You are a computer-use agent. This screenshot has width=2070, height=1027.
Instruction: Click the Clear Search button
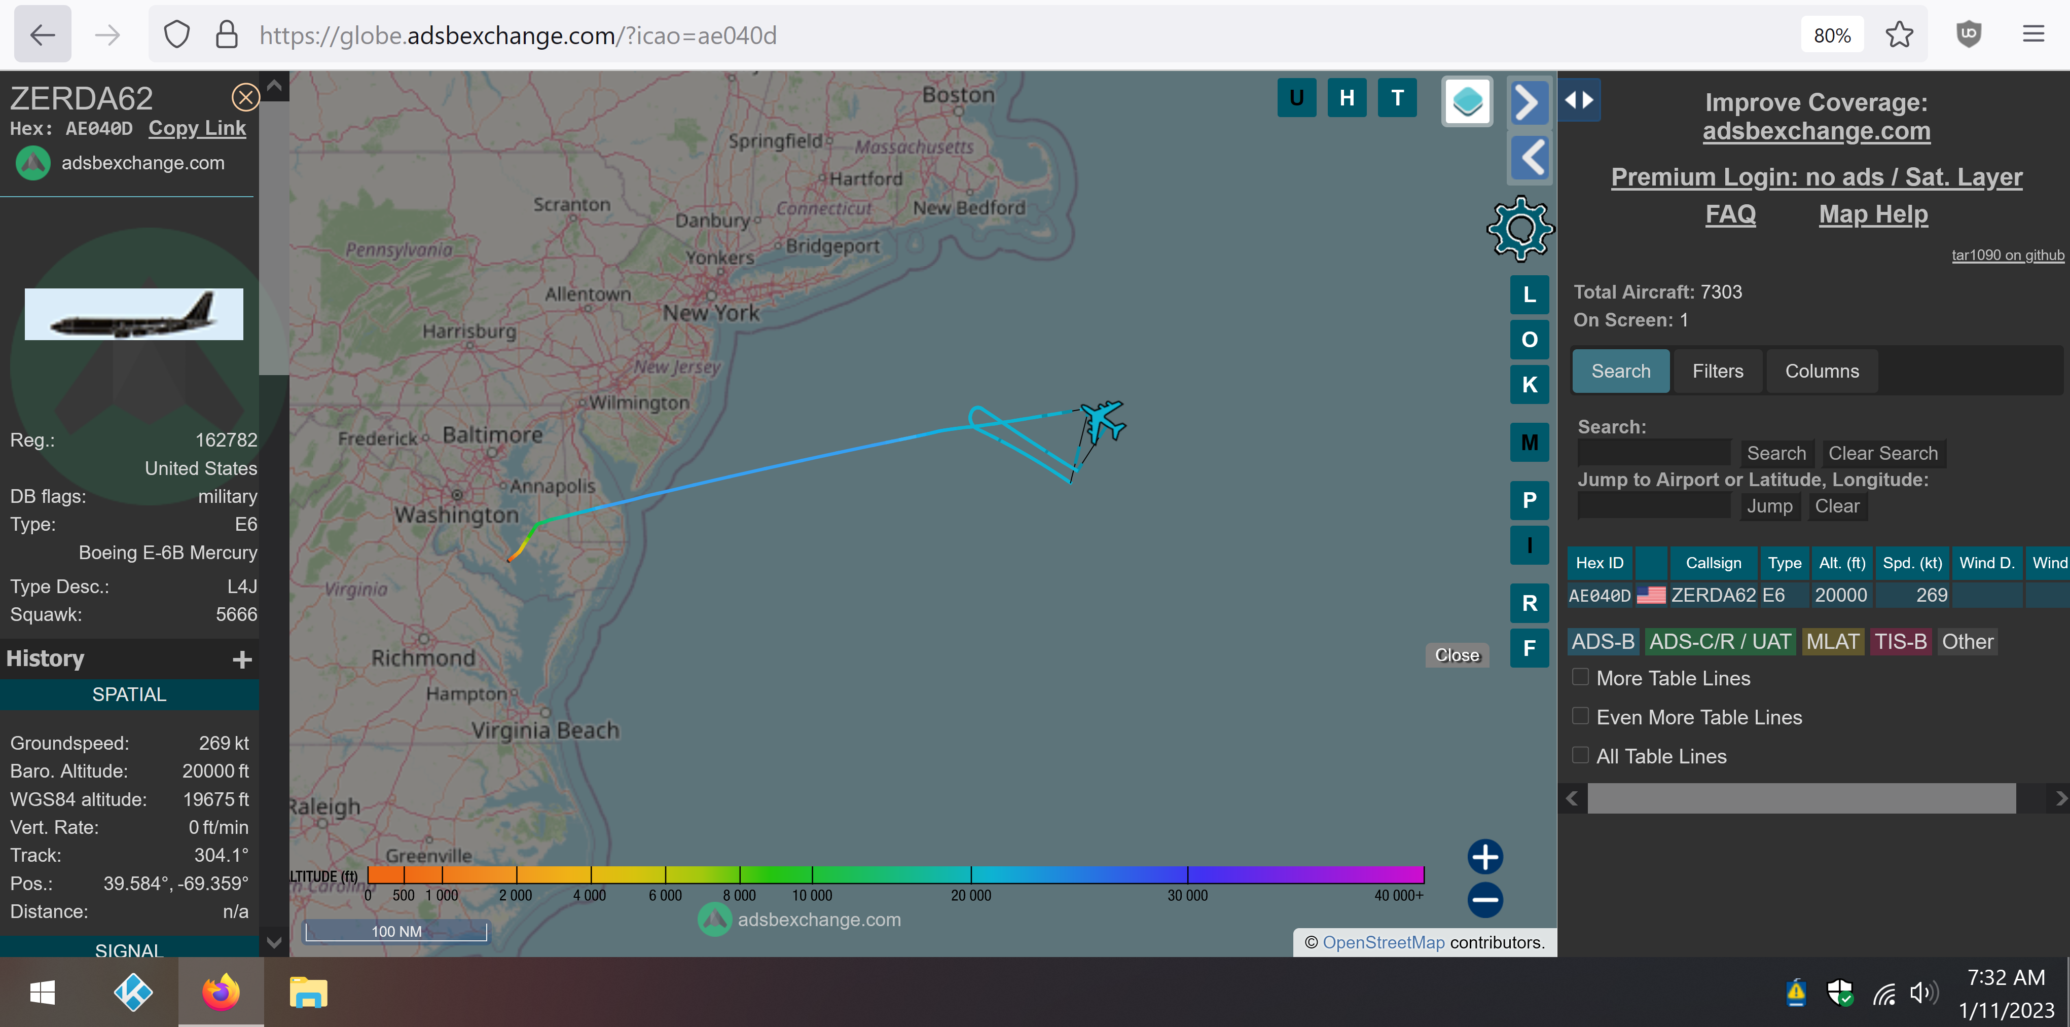[1883, 453]
